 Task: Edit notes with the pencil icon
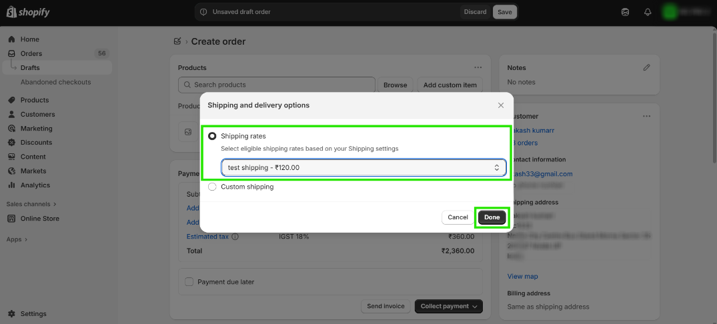646,67
